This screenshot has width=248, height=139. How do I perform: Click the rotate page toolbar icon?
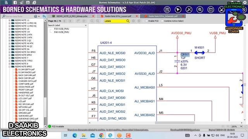tap(78, 21)
